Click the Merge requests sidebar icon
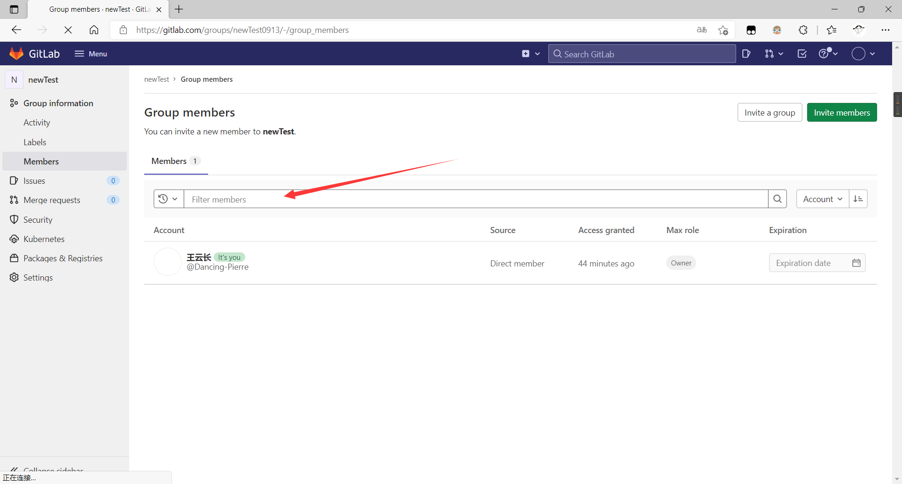The image size is (902, 484). pyautogui.click(x=14, y=200)
